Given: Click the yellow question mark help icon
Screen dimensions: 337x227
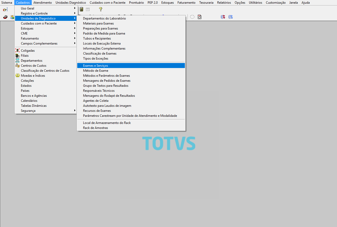Looking at the screenshot, I should pos(101,9).
